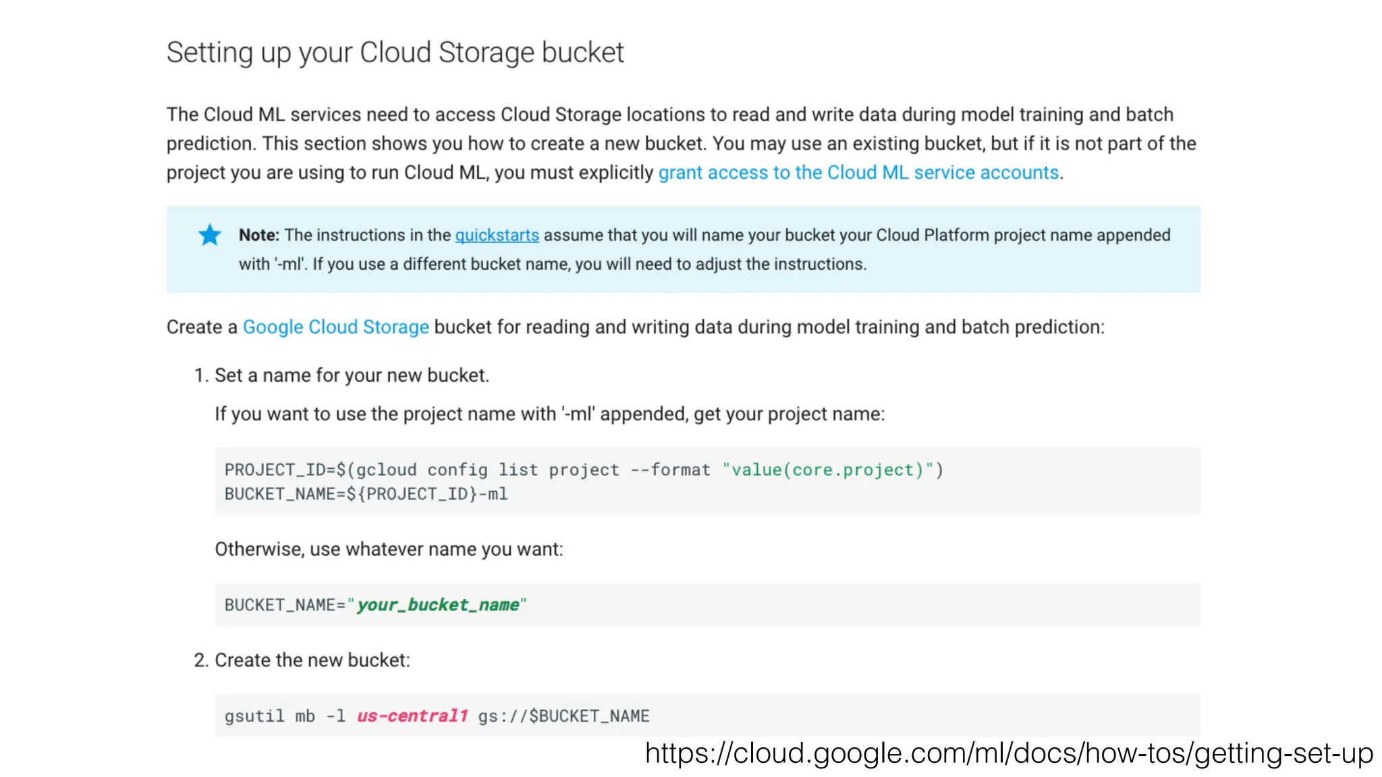Click the gs://$BUCKET_NAME argument
Screen dimensions: 1382x777
tap(563, 716)
